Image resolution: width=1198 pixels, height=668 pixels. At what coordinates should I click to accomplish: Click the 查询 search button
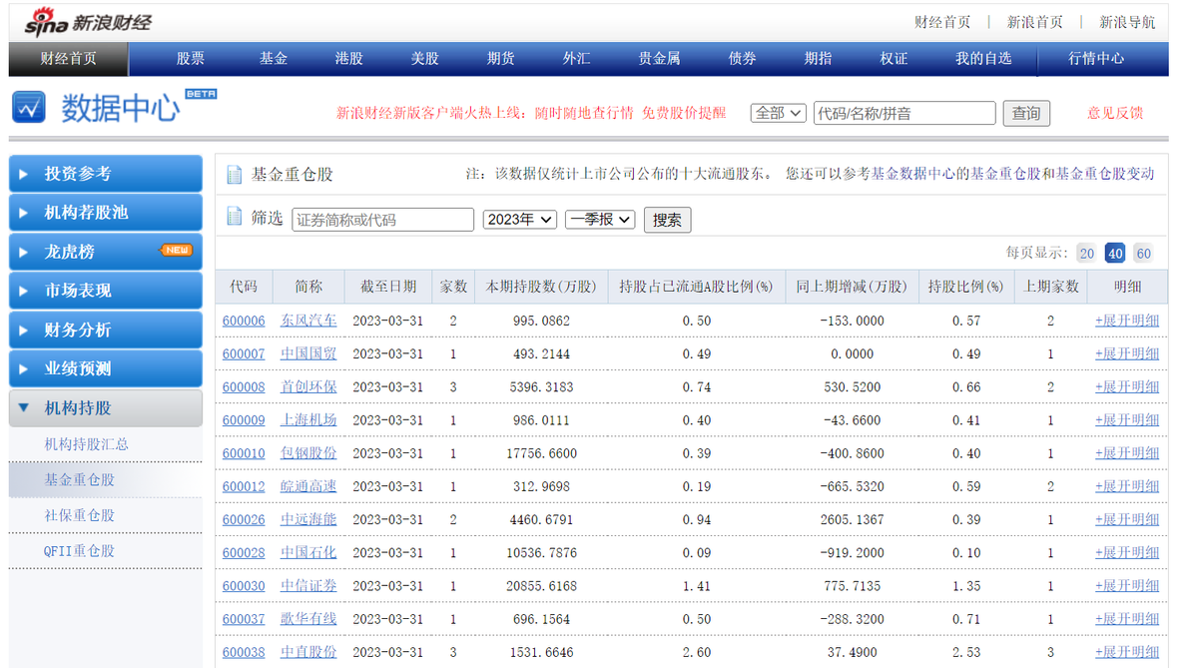1026,113
